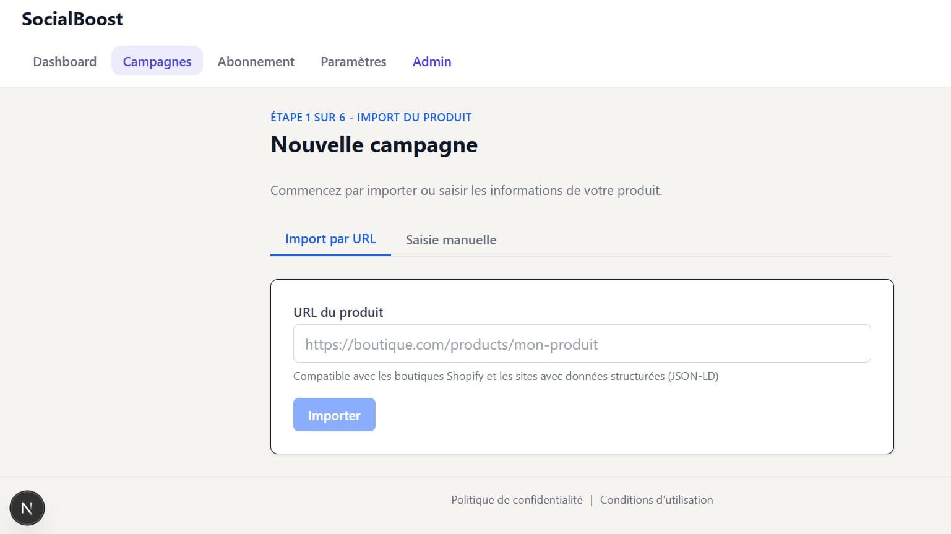Go to the Abonnement page

[256, 61]
